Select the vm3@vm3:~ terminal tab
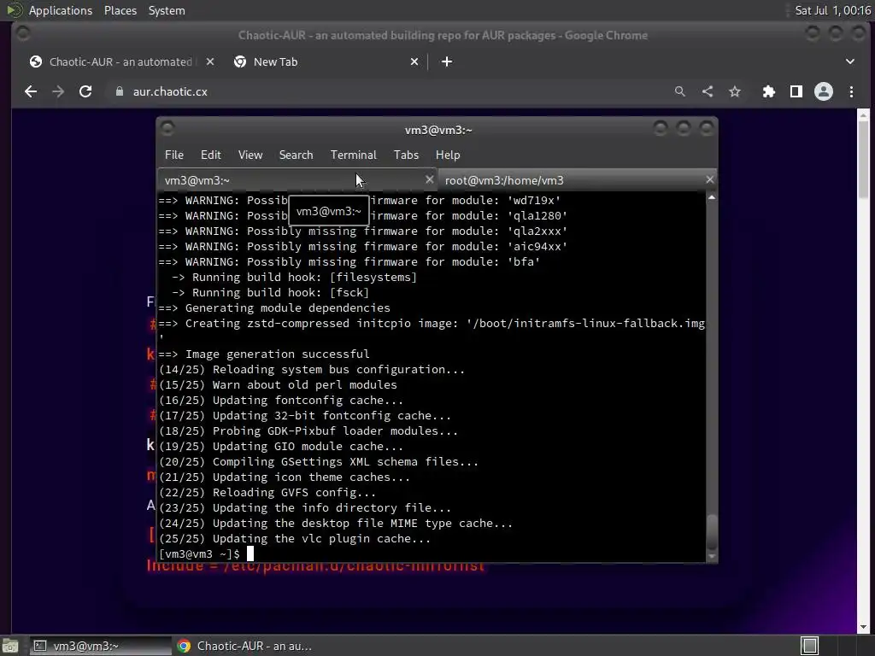Image resolution: width=875 pixels, height=656 pixels. [297, 180]
